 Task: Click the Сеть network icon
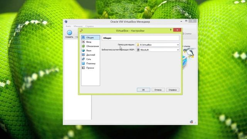pos(83,59)
